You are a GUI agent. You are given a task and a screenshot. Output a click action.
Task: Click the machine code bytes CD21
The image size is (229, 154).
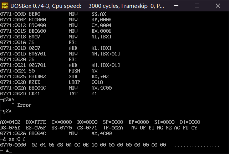tap(35, 94)
